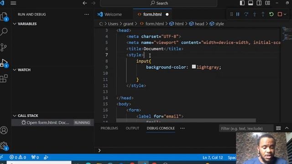The image size is (292, 164).
Task: Open Run and Debug more actions menu
Action: point(87,14)
